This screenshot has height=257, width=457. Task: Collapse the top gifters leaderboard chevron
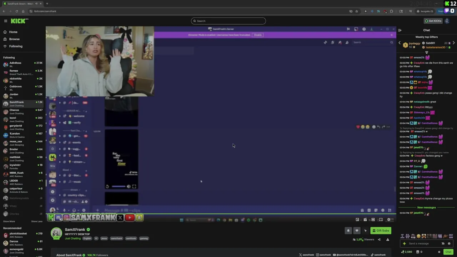pos(426,52)
